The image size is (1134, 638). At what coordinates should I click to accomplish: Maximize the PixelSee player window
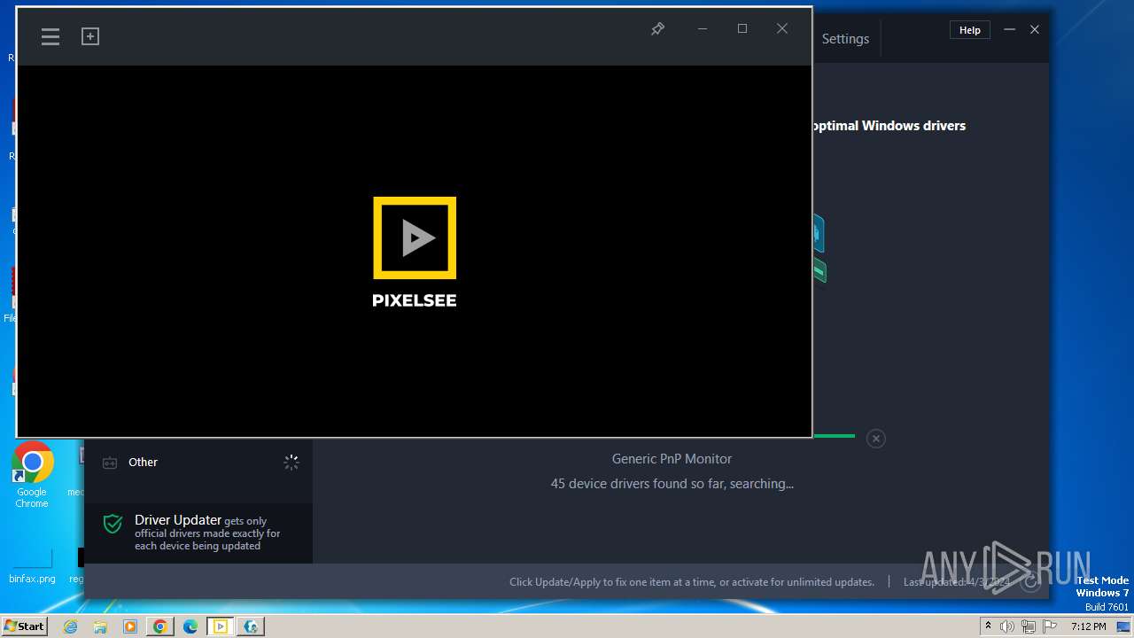click(x=742, y=29)
